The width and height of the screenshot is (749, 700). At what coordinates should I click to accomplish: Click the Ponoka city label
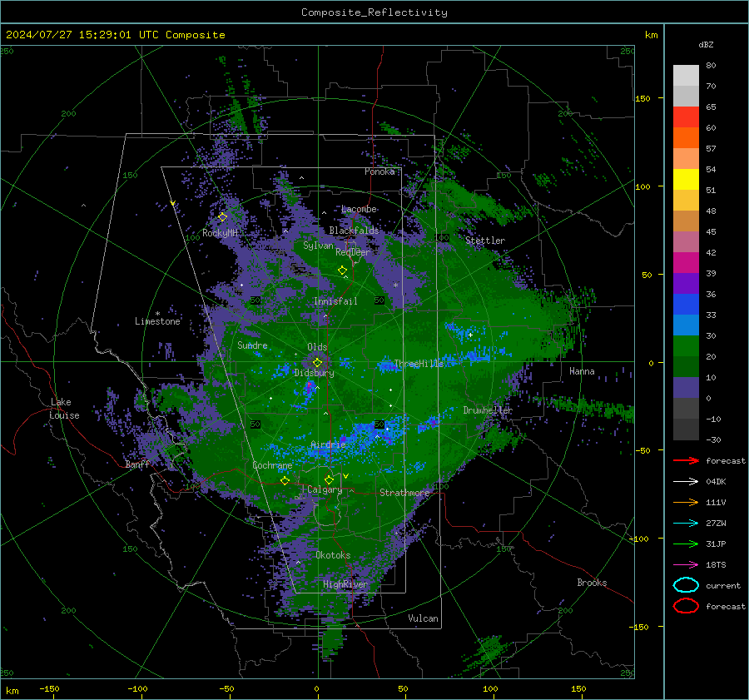(379, 171)
